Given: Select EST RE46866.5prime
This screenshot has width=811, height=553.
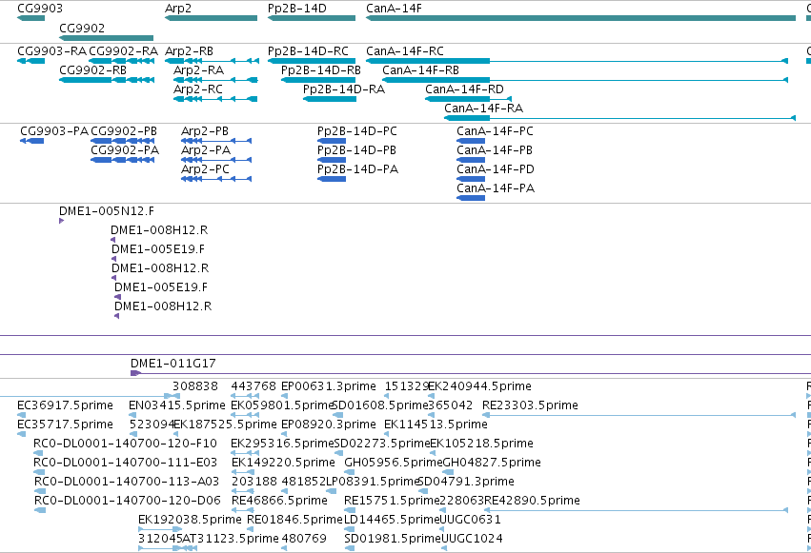Looking at the screenshot, I should coord(243,510).
